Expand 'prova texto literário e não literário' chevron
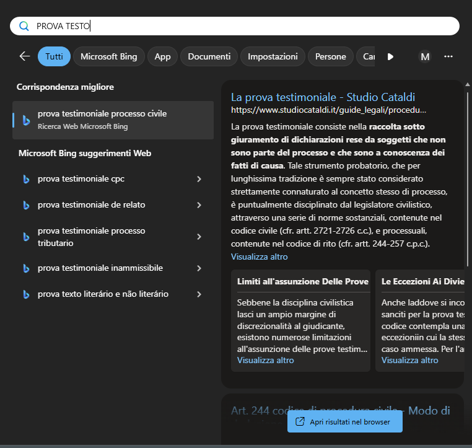This screenshot has height=448, width=472. (199, 294)
